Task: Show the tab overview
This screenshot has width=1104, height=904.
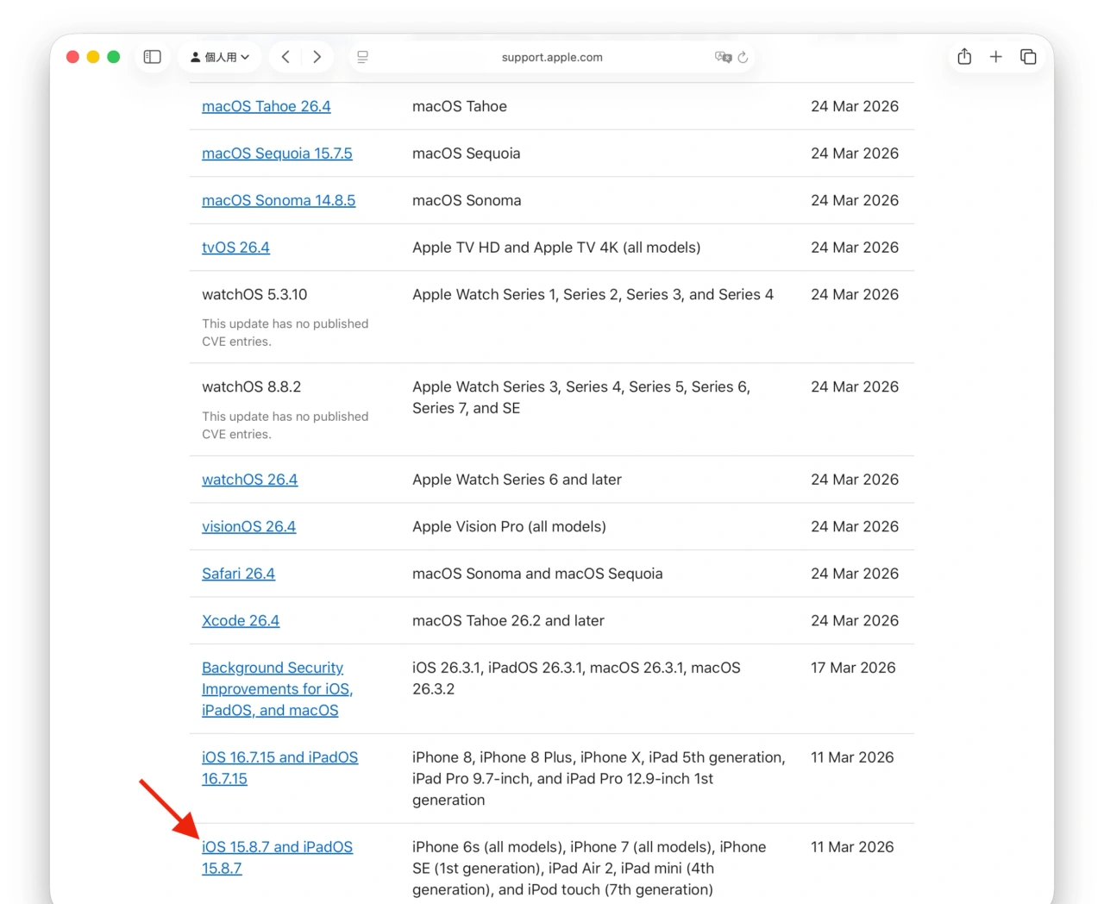Action: [x=1028, y=56]
